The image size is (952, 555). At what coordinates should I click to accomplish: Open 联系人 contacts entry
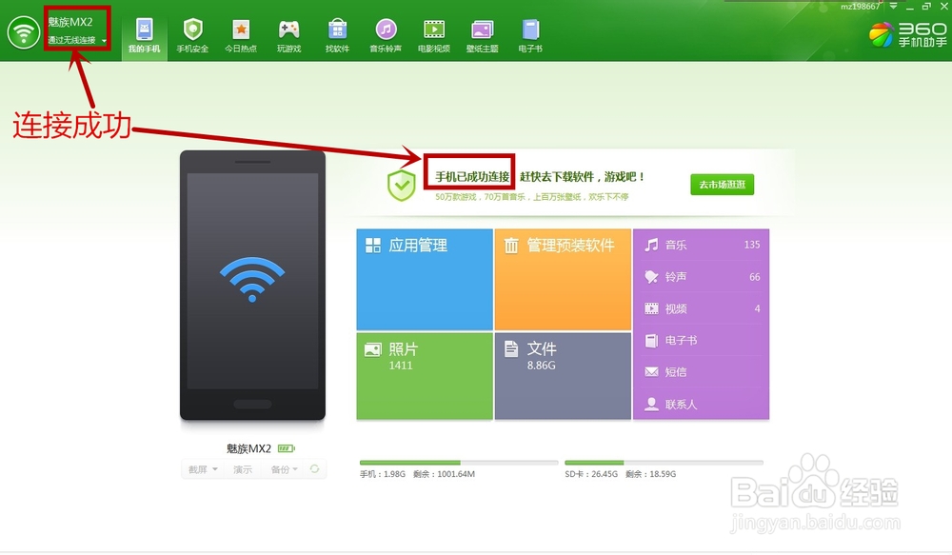click(702, 405)
